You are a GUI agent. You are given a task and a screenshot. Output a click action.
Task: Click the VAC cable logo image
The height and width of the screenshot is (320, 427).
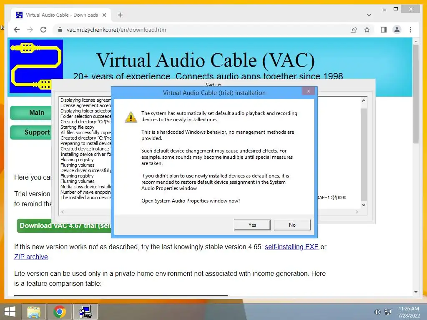pos(36,66)
